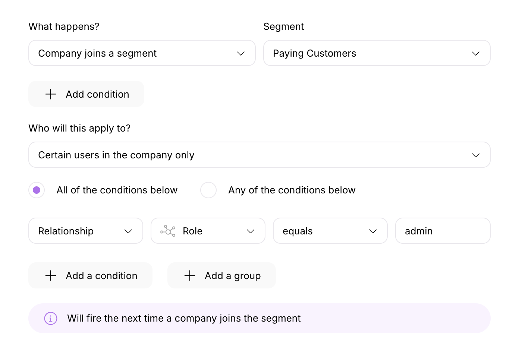Image resolution: width=519 pixels, height=357 pixels.
Task: Open the Paying Customers segment dropdown
Action: 377,53
